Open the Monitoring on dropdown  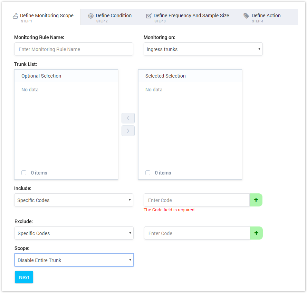pos(203,49)
